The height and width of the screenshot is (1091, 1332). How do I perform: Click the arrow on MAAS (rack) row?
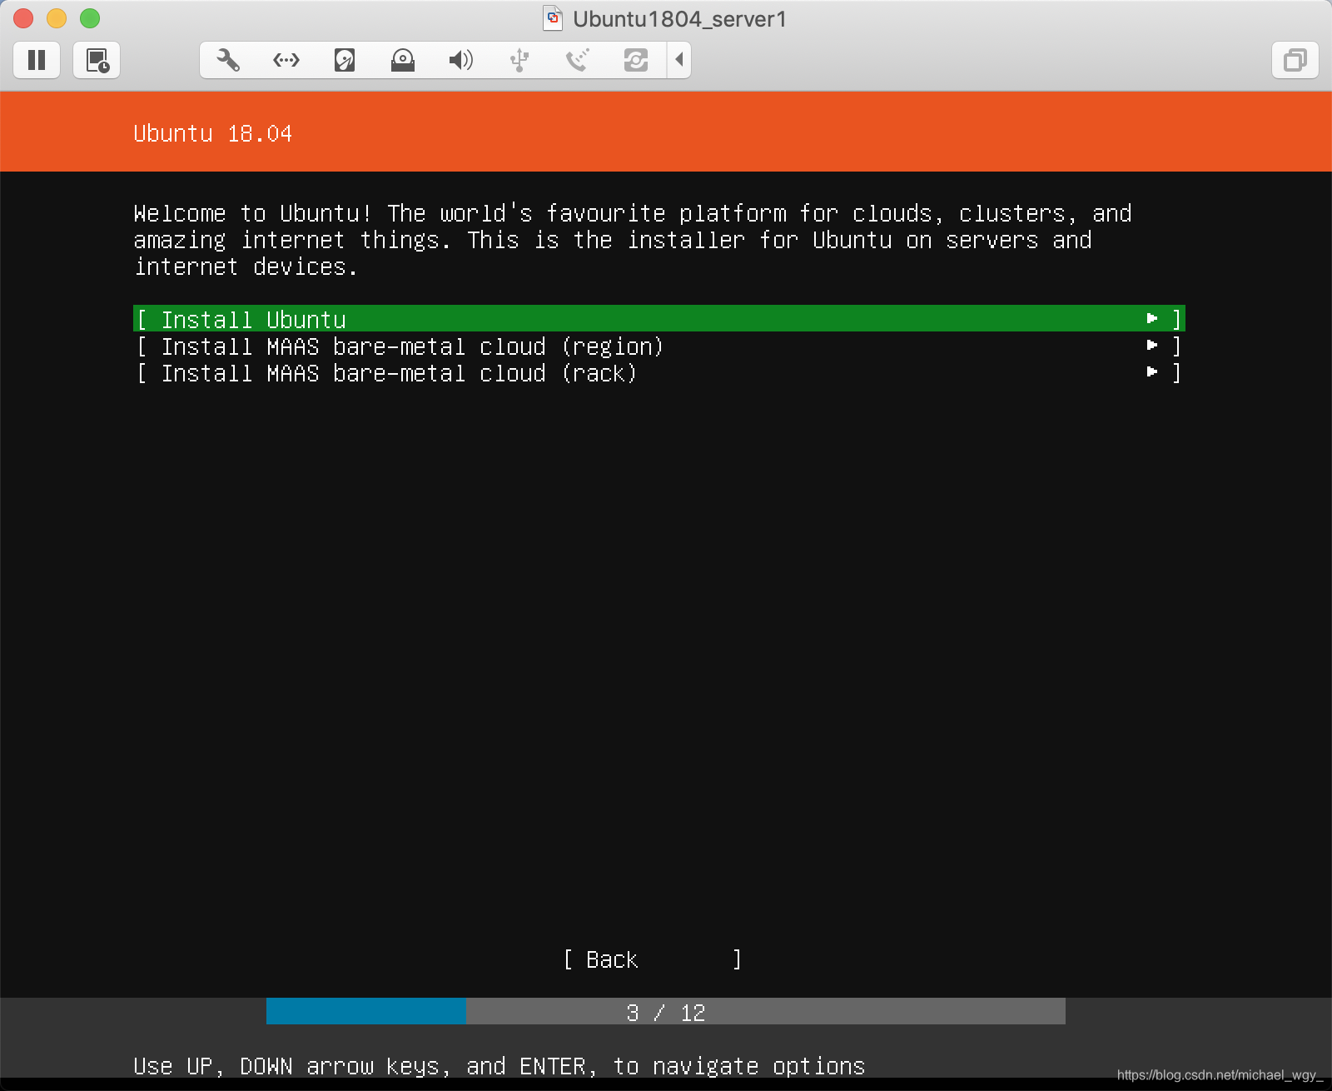[1152, 371]
